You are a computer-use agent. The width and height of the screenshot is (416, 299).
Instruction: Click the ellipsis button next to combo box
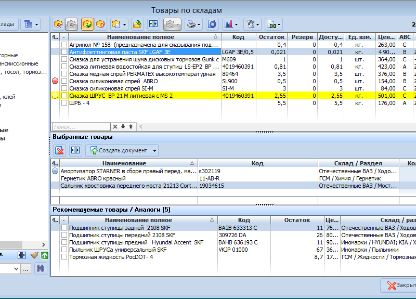coord(25,269)
